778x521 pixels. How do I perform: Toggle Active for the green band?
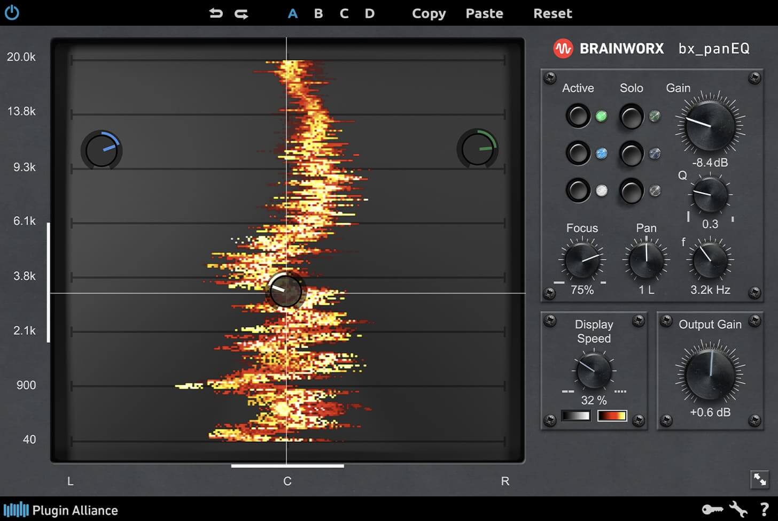[x=578, y=116]
